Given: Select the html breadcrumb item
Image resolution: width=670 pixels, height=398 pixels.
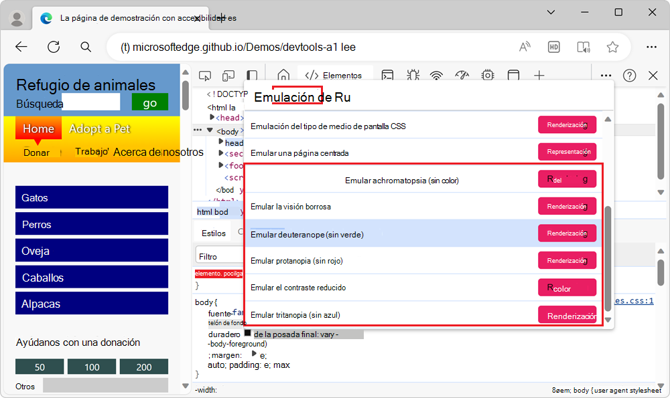Looking at the screenshot, I should (204, 212).
